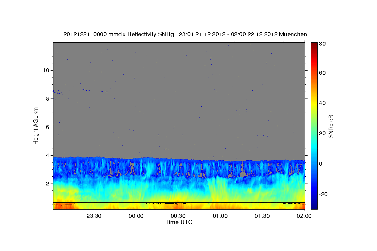Click the colorbar value 80
The height and width of the screenshot is (251, 377).
click(x=322, y=44)
